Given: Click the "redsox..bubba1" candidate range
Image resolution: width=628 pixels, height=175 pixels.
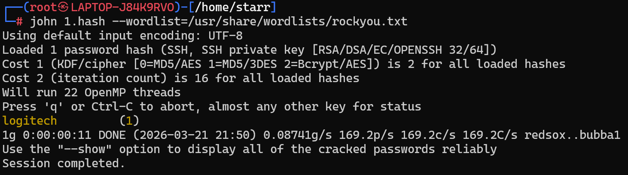Looking at the screenshot, I should (x=573, y=135).
